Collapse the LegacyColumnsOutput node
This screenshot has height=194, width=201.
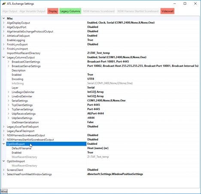tap(4, 57)
